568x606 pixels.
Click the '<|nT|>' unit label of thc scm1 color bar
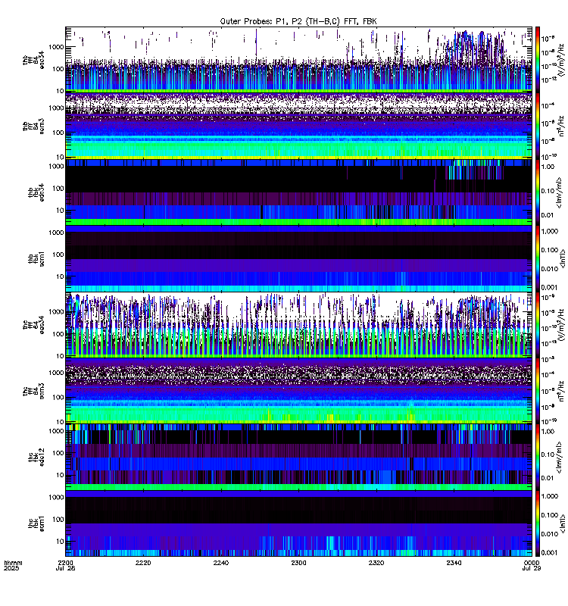563,523
